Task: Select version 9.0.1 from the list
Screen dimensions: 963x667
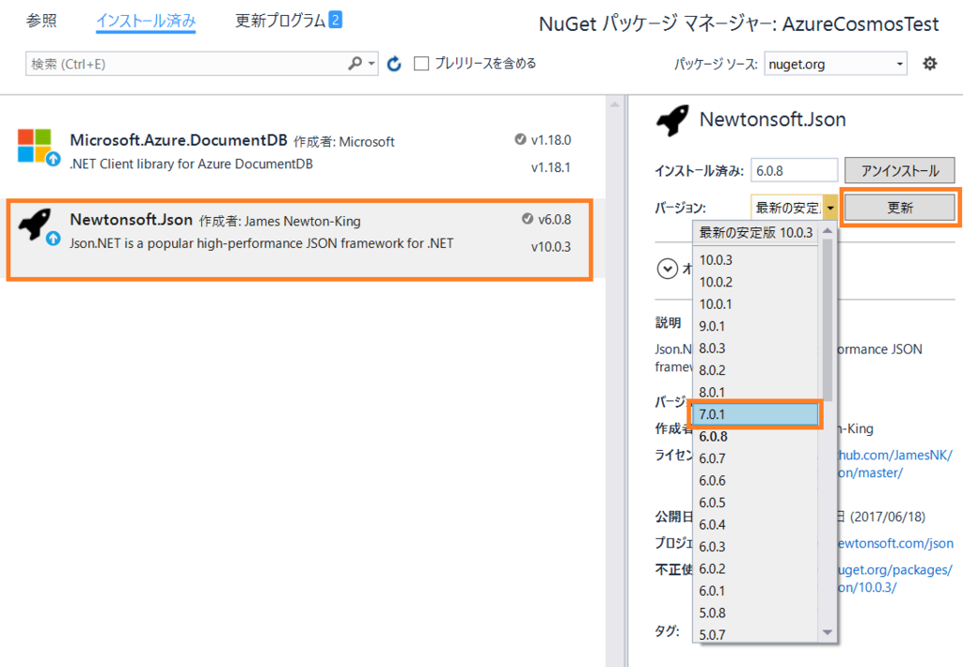Action: click(x=755, y=326)
